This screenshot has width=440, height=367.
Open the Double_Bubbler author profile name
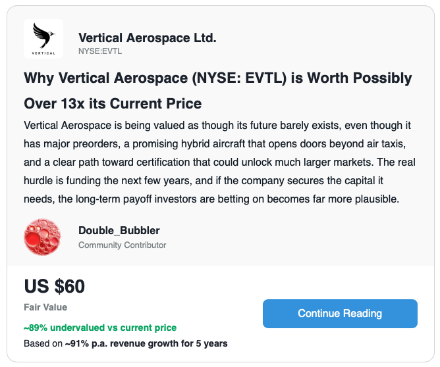(x=119, y=230)
